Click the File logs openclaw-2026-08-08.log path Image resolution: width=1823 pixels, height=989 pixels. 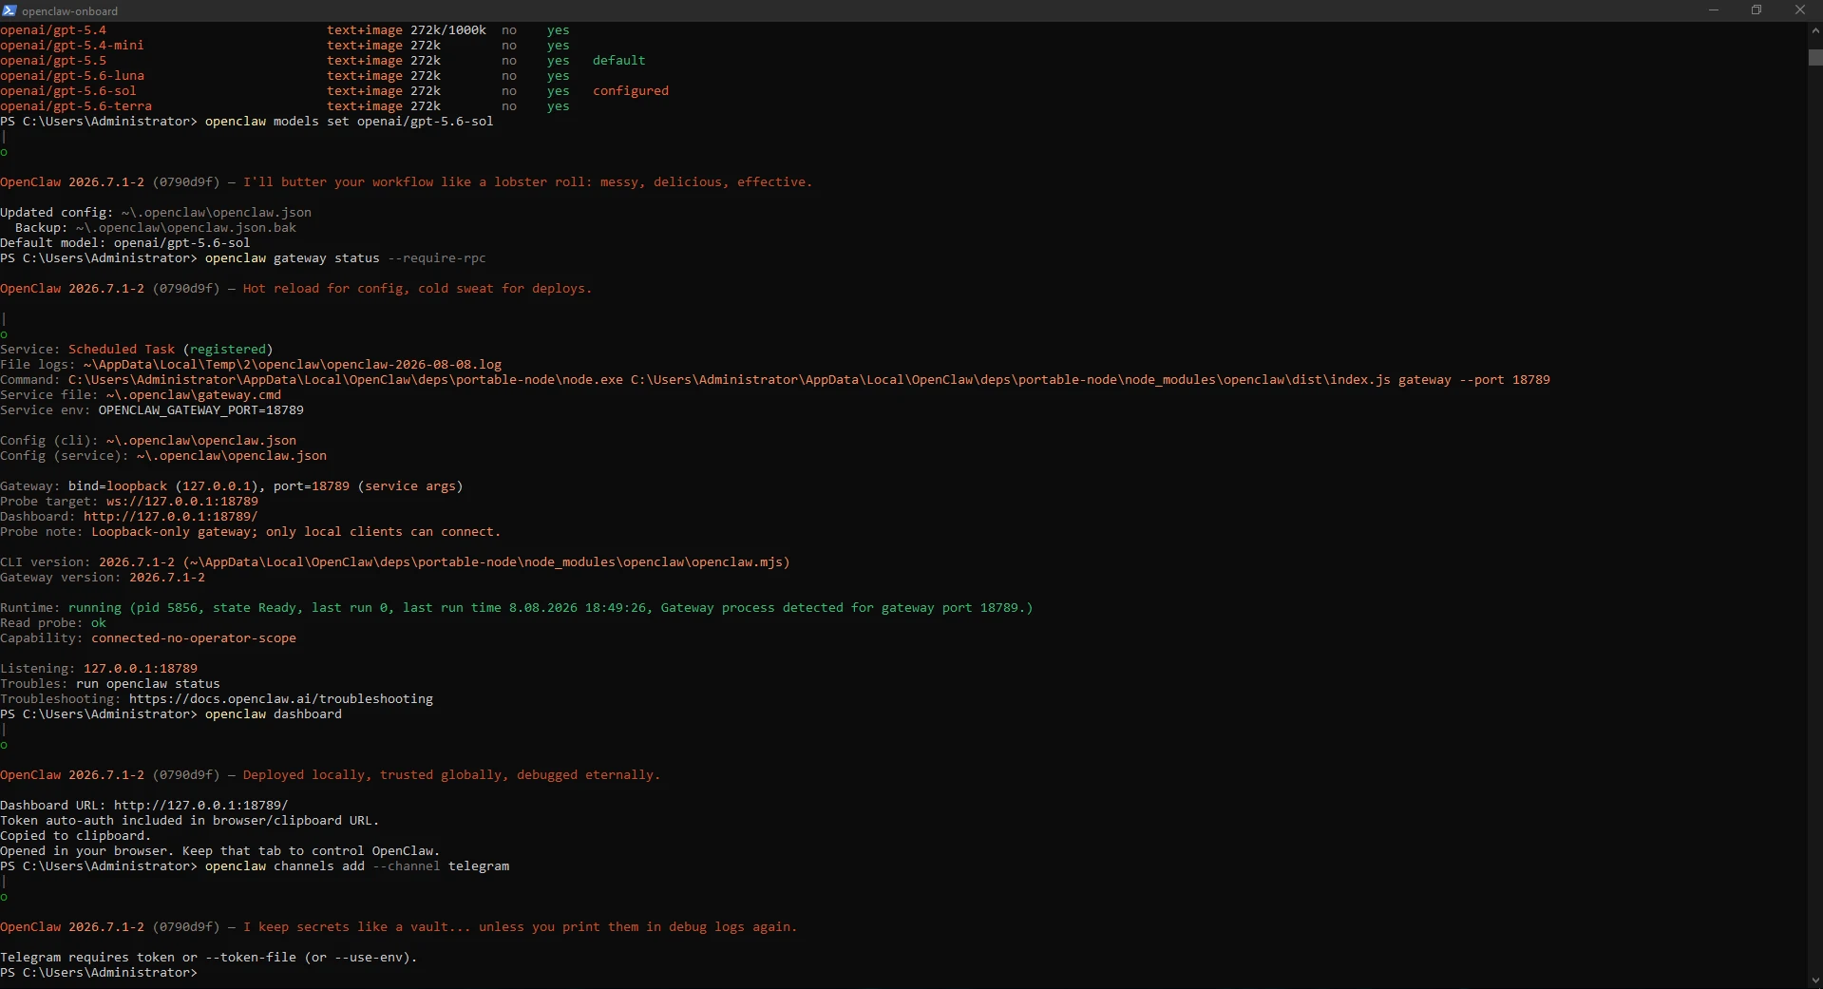coord(293,365)
